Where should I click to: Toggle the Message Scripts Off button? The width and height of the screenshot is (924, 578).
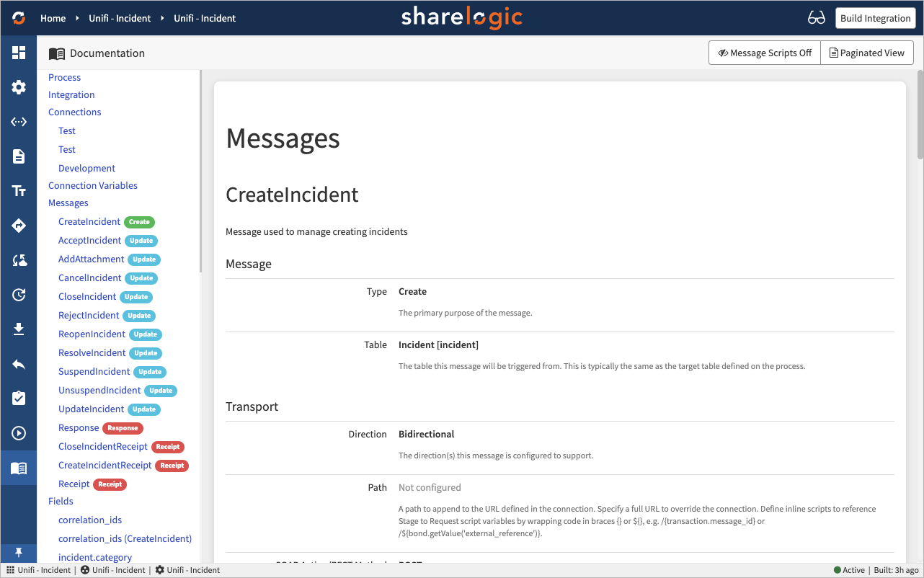[x=765, y=53]
